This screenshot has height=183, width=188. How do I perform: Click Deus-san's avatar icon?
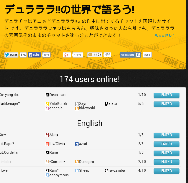[x=47, y=95]
